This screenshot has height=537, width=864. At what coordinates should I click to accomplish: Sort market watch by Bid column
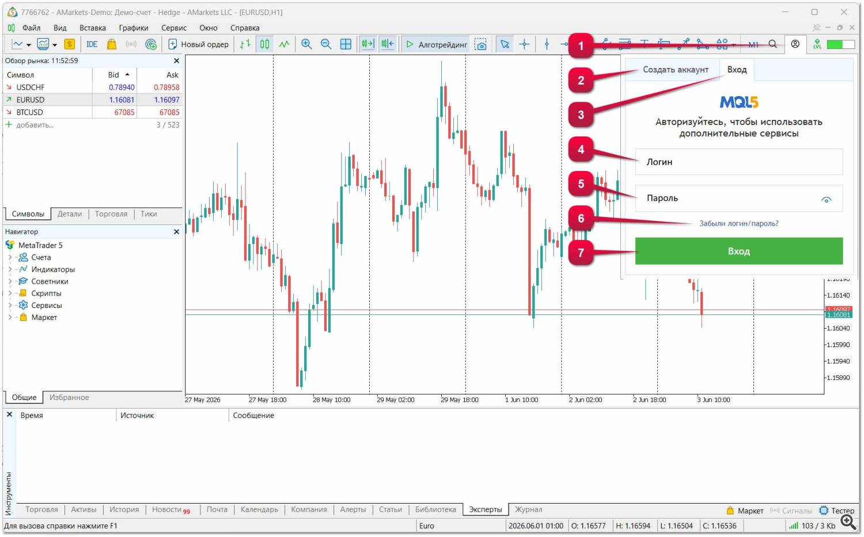pyautogui.click(x=114, y=75)
